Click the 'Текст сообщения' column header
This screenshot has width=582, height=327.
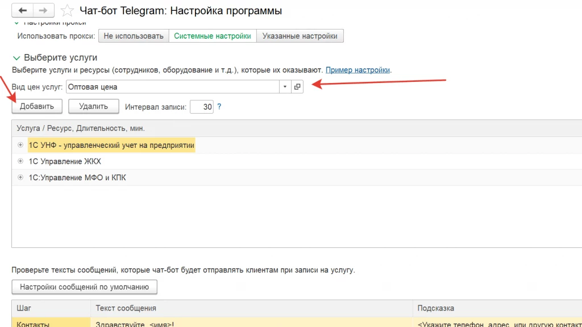pos(252,308)
